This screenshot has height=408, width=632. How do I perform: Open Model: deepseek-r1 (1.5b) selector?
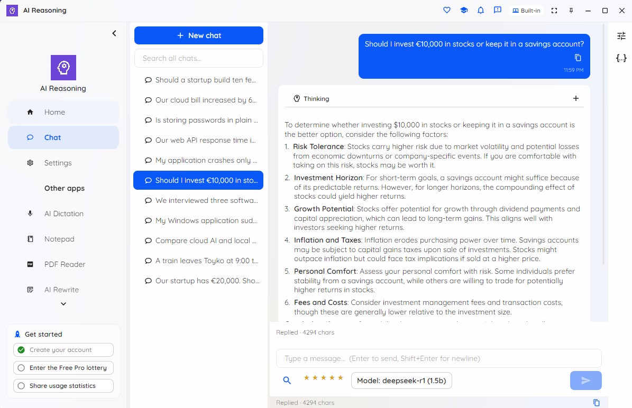pyautogui.click(x=401, y=381)
